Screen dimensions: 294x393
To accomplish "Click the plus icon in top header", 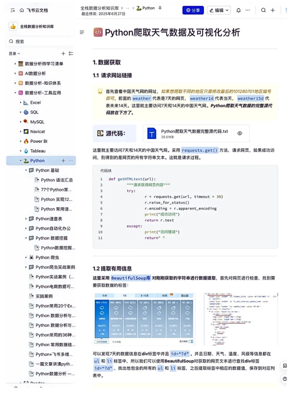I will [x=272, y=10].
